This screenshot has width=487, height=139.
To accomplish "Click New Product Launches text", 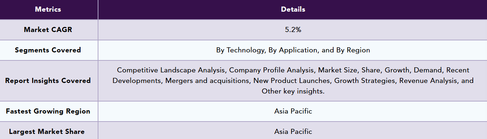I will 292,81.
